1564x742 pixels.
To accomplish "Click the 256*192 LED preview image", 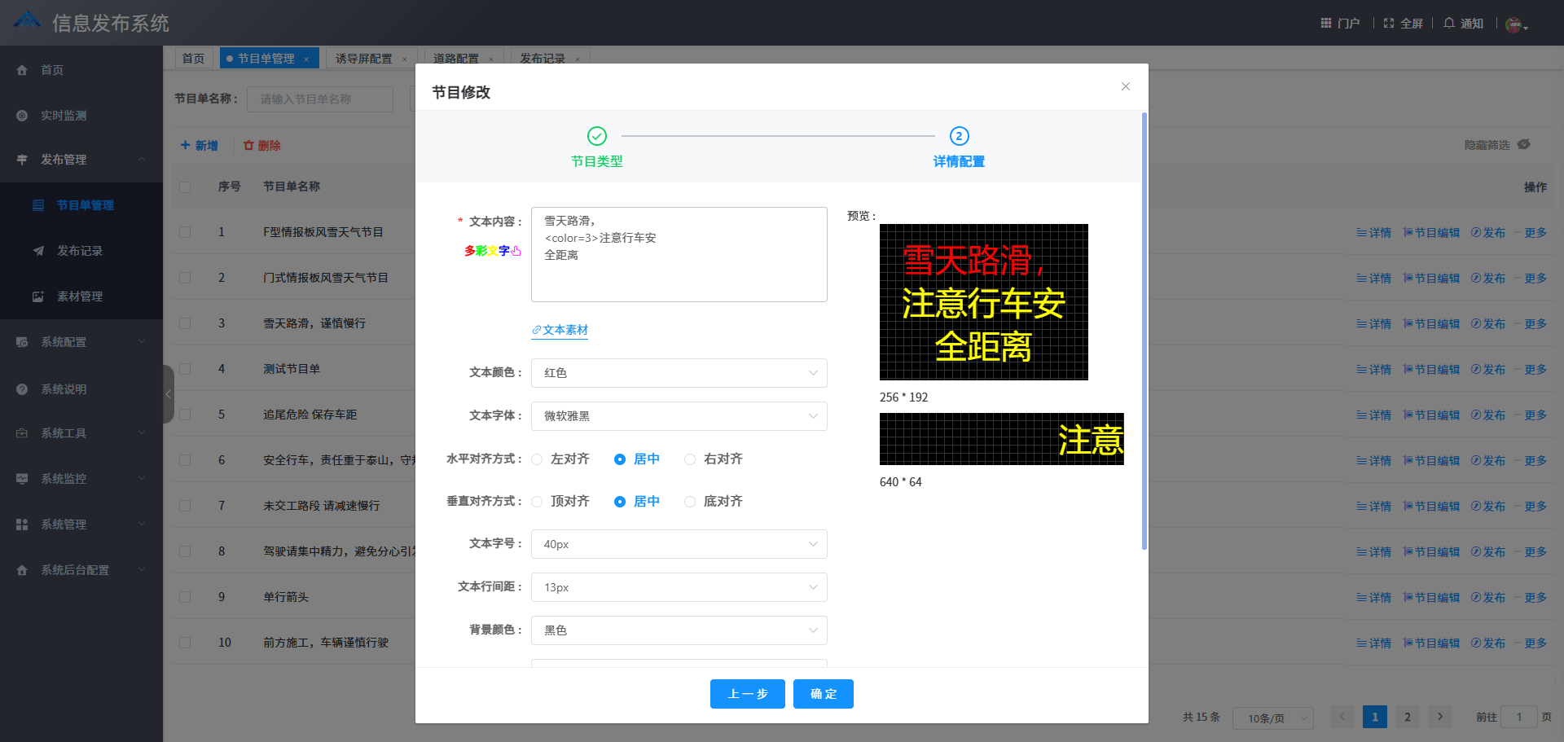I will (983, 301).
